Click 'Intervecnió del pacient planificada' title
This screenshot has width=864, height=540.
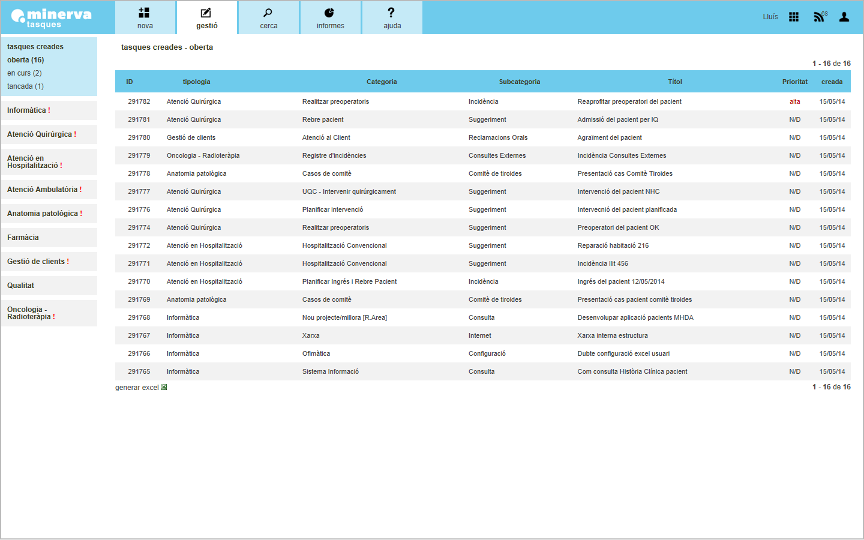[627, 209]
